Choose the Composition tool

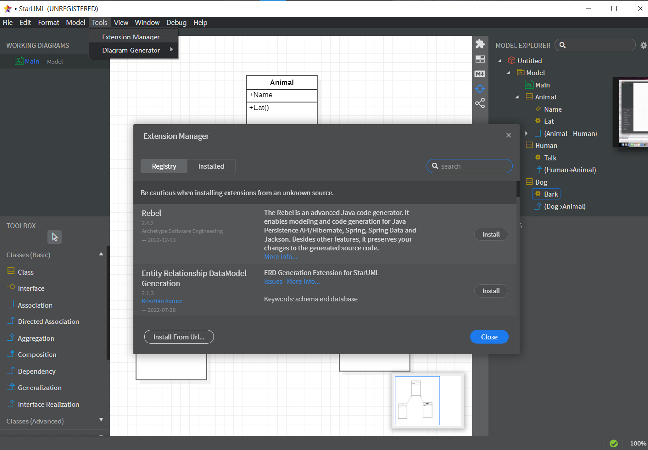pyautogui.click(x=37, y=354)
